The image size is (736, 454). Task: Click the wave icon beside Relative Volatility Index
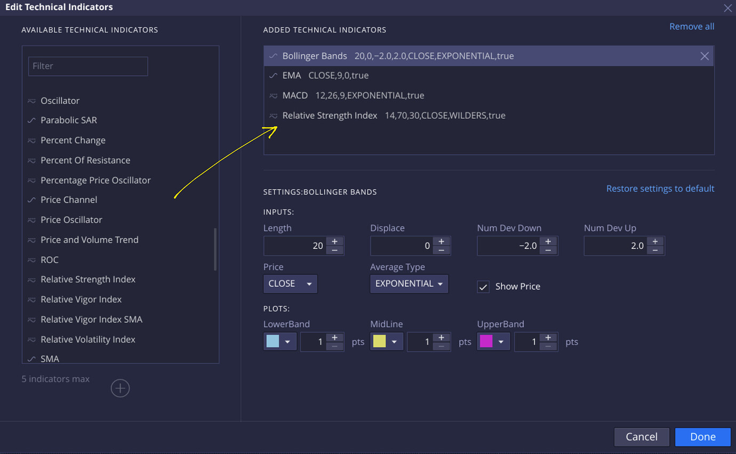(32, 339)
